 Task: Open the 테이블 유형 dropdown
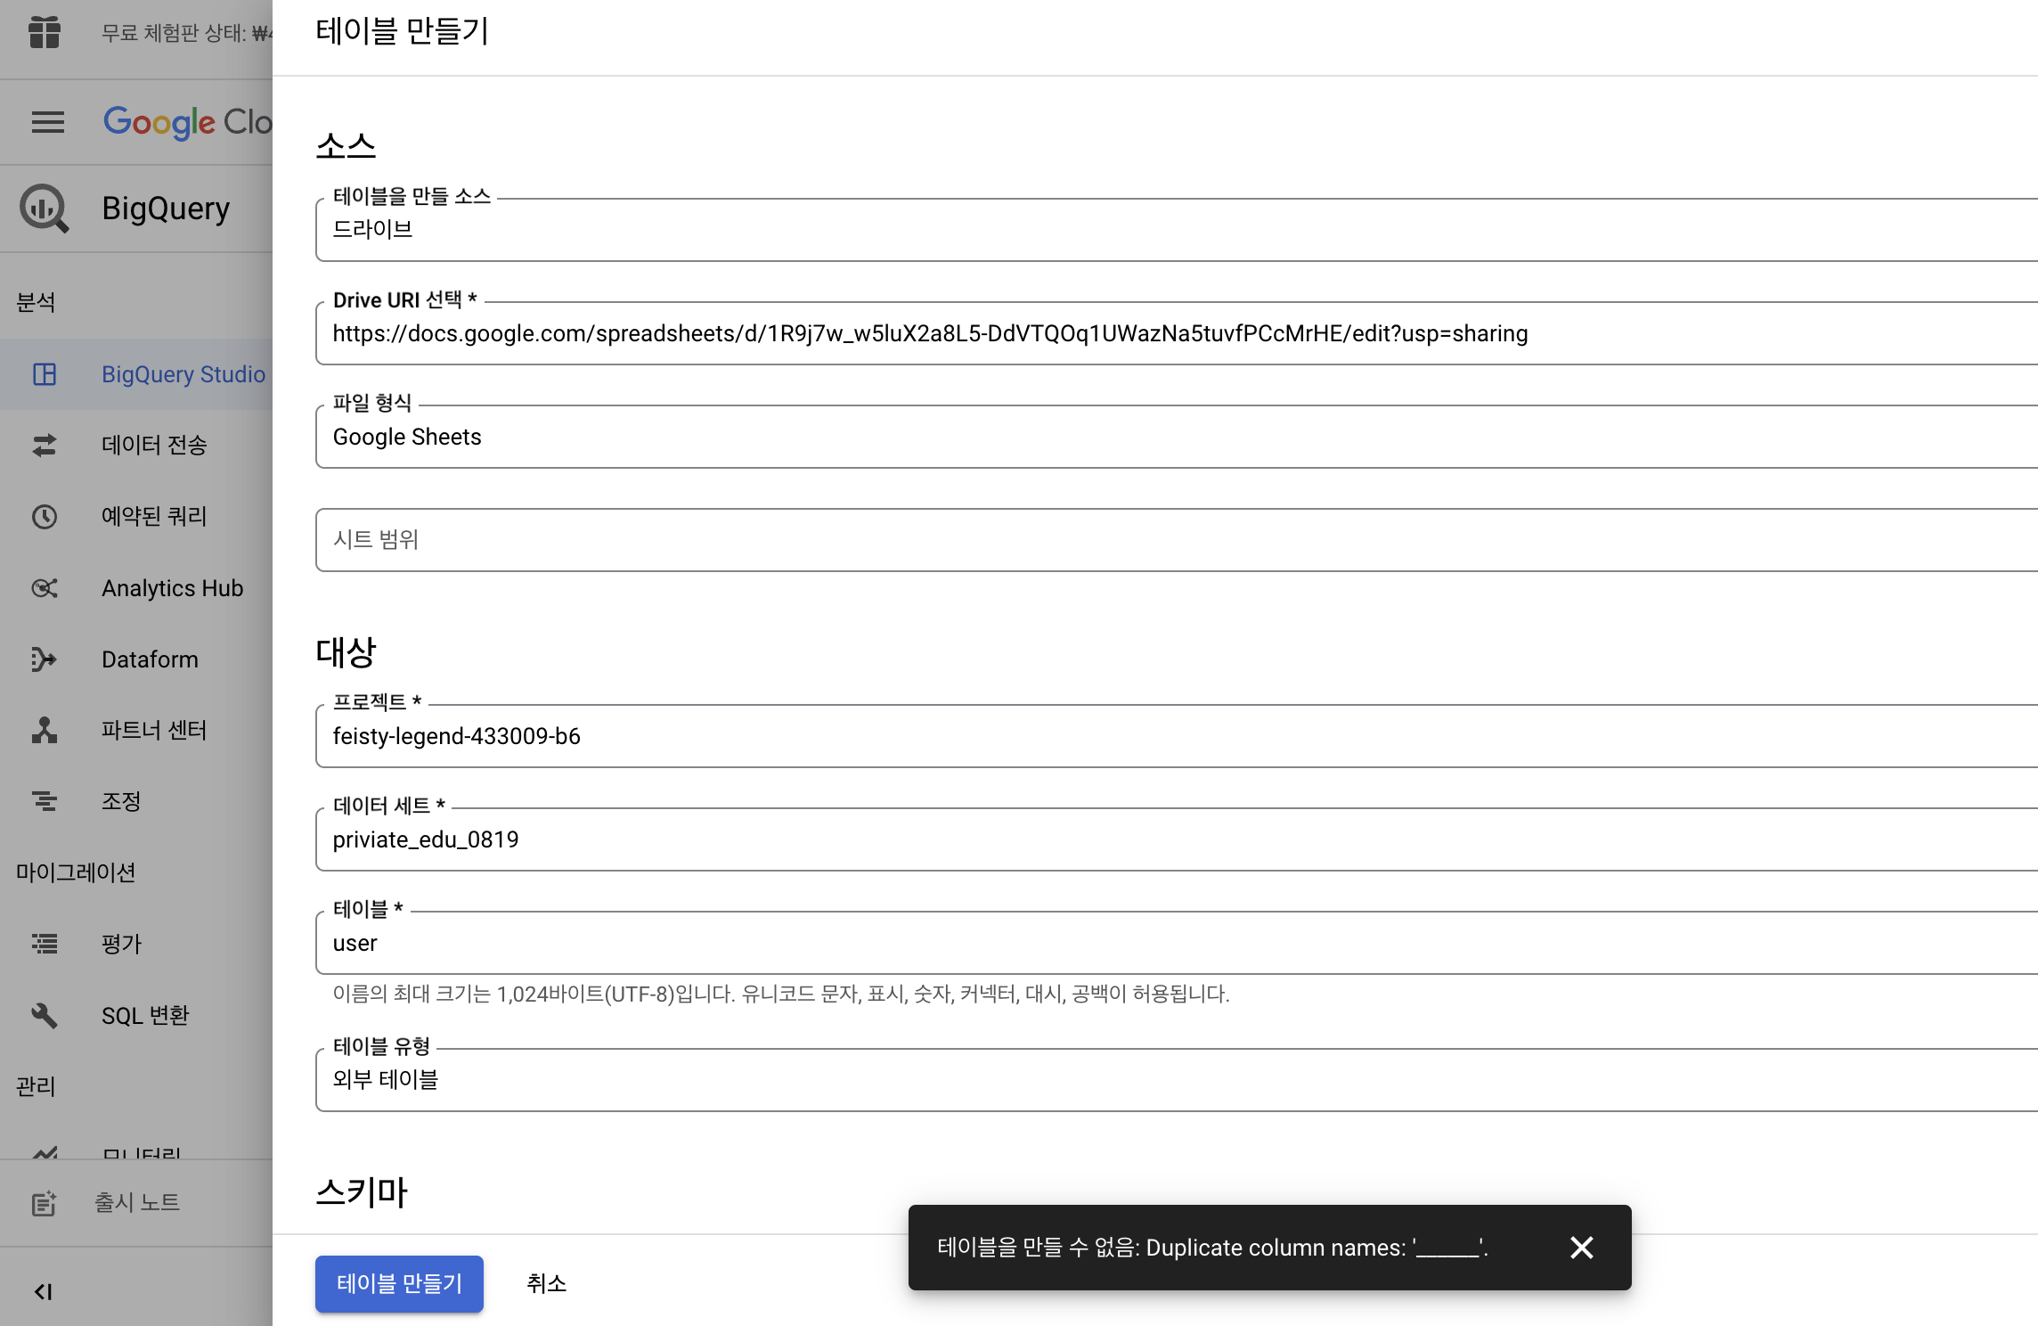(1176, 1079)
